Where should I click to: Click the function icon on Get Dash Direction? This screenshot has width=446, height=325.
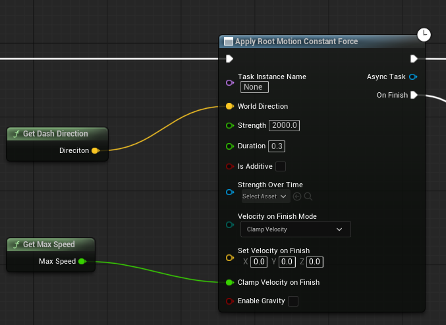pos(16,134)
